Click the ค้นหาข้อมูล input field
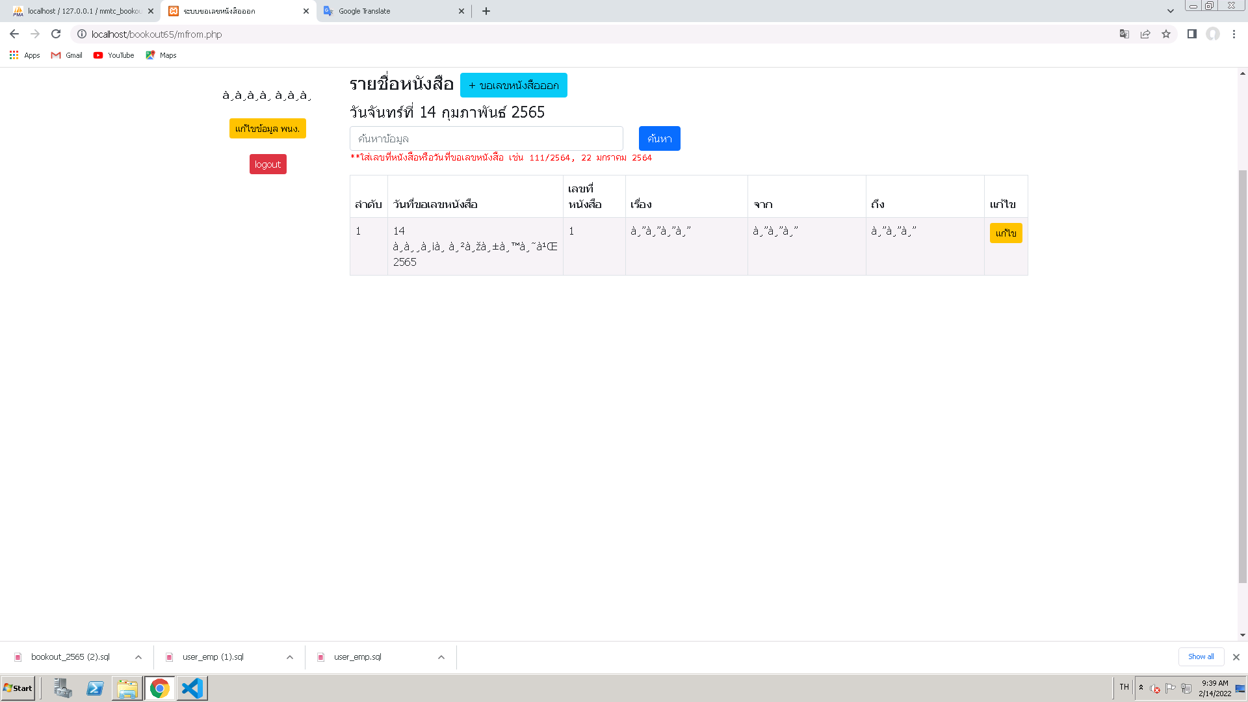The image size is (1248, 702). tap(486, 138)
